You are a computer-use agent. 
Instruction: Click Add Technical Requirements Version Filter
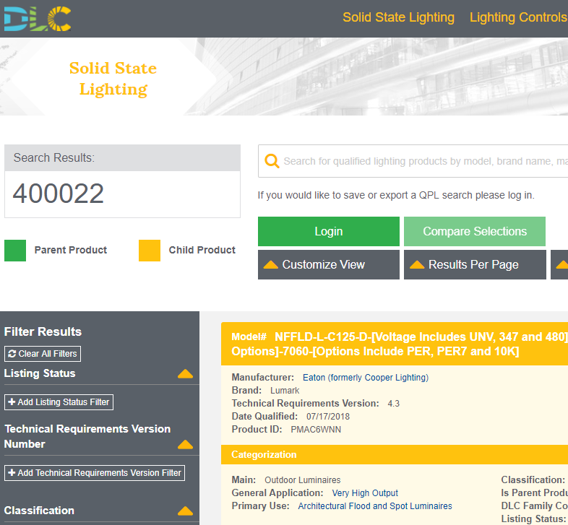pos(95,473)
